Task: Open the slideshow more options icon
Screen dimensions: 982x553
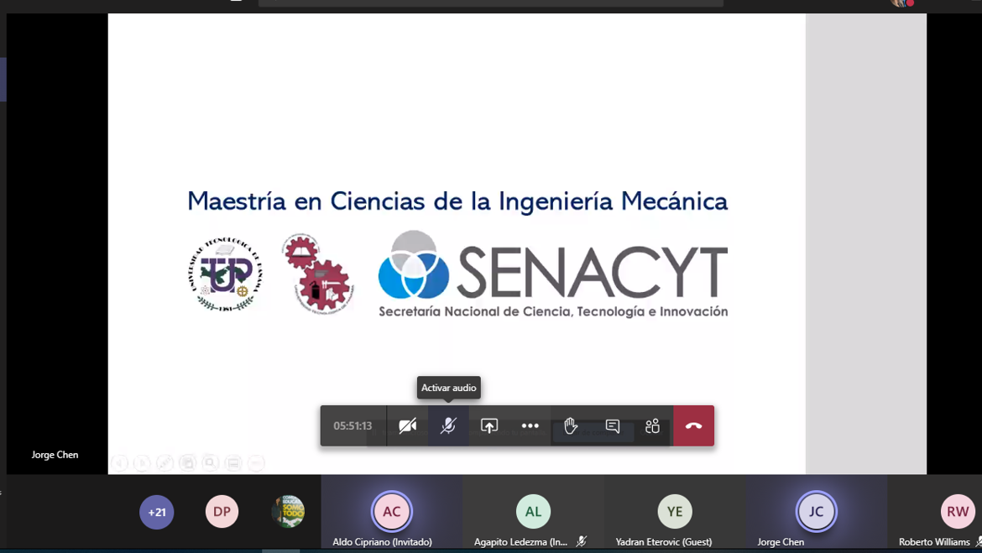Action: coord(256,463)
